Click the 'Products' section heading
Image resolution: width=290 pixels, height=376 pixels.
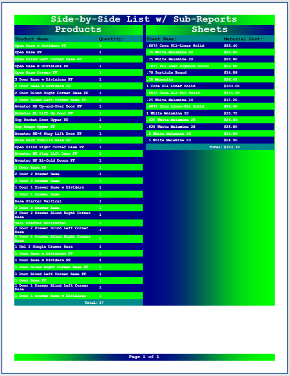click(x=78, y=29)
